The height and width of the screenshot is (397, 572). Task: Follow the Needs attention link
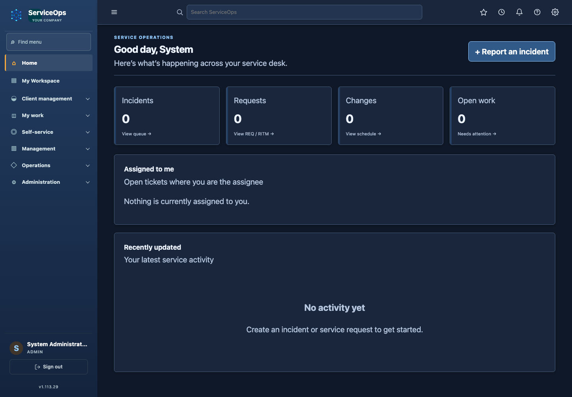tap(477, 134)
